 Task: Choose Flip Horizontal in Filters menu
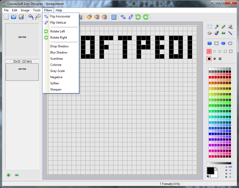click(61, 16)
